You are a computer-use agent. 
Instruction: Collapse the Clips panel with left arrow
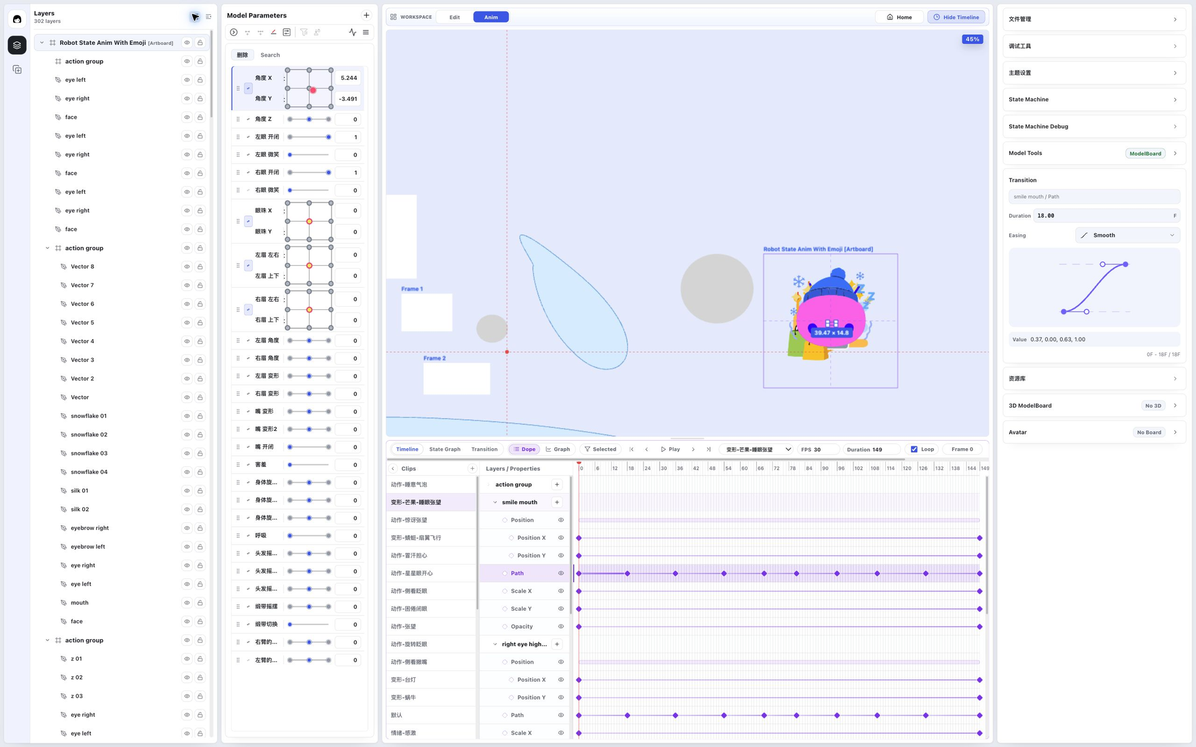(393, 469)
